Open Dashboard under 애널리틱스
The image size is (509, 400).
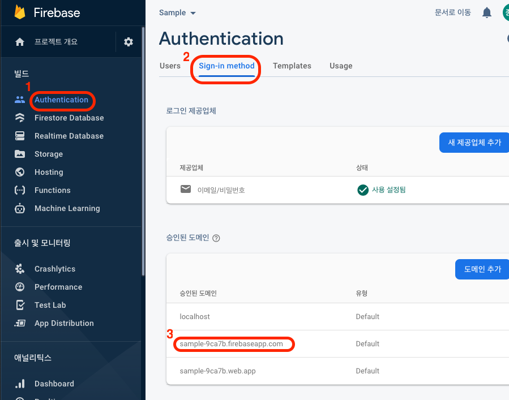point(54,384)
